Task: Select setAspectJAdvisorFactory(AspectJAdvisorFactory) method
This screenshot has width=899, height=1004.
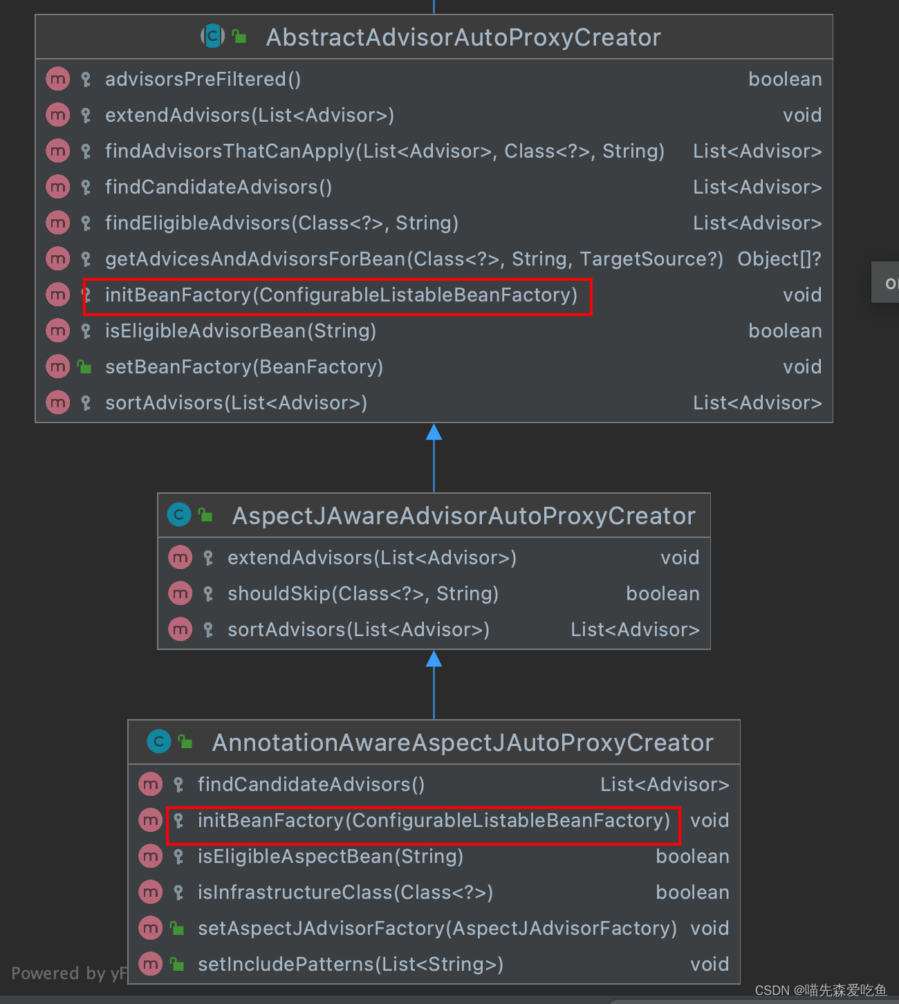Action: 437,928
